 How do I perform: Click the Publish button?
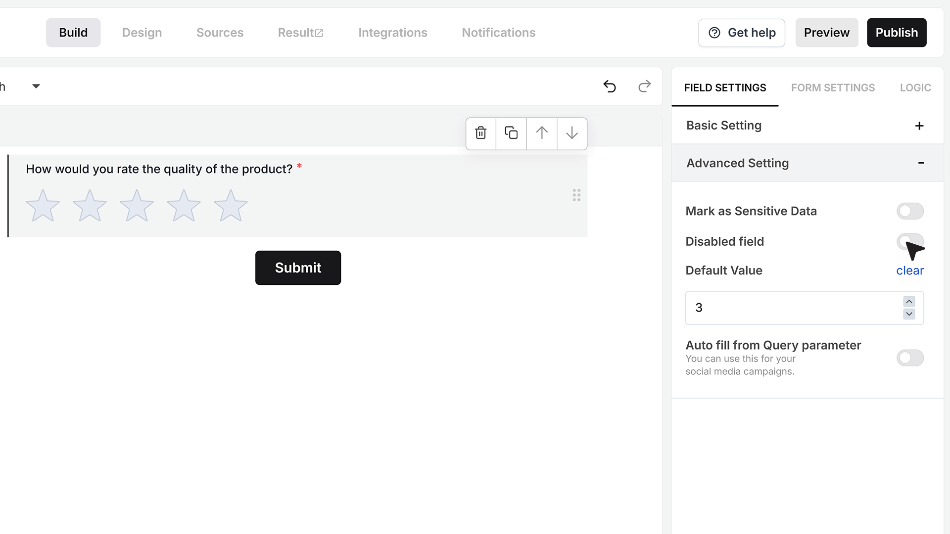pos(897,33)
